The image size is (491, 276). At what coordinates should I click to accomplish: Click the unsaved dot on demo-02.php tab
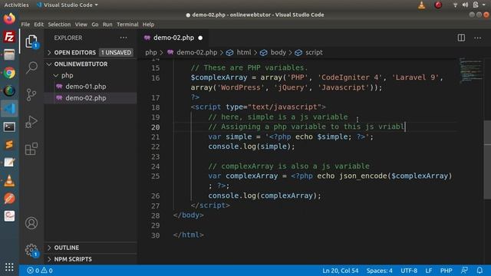[200, 38]
